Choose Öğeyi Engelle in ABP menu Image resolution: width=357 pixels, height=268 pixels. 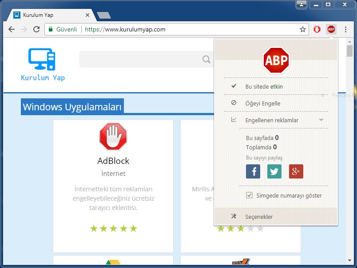click(x=276, y=103)
